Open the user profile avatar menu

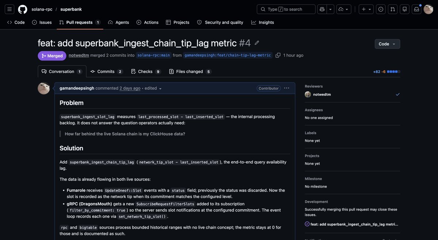(x=428, y=9)
